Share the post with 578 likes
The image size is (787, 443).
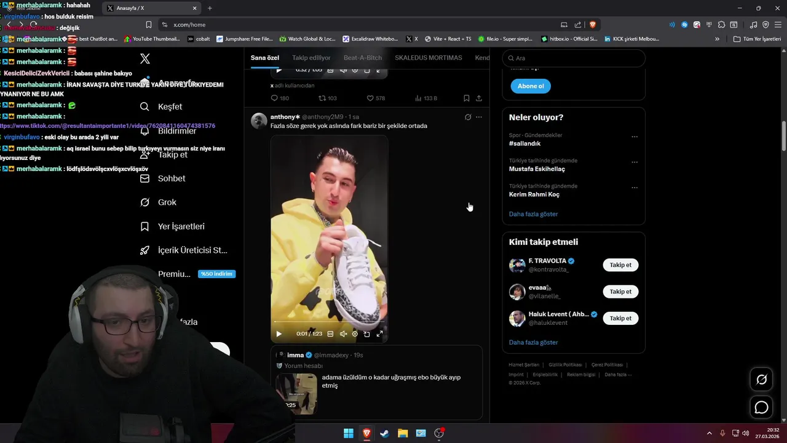(479, 98)
